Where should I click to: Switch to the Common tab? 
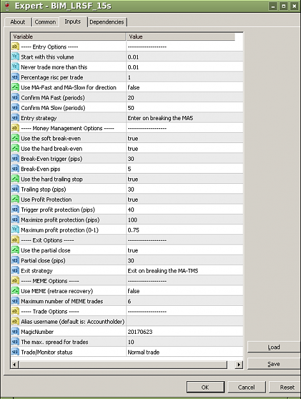click(x=45, y=22)
